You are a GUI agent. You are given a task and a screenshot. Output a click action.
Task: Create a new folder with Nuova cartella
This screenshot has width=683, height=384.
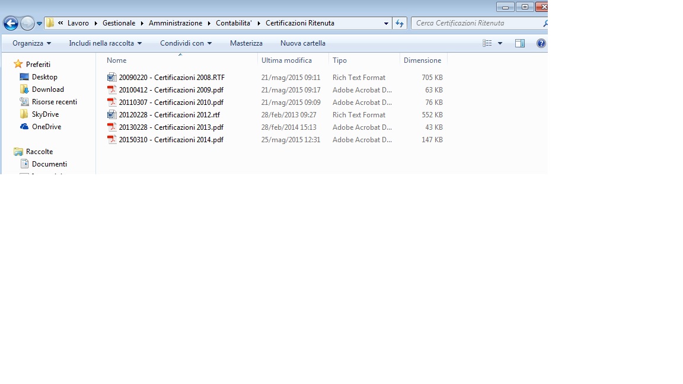point(302,43)
